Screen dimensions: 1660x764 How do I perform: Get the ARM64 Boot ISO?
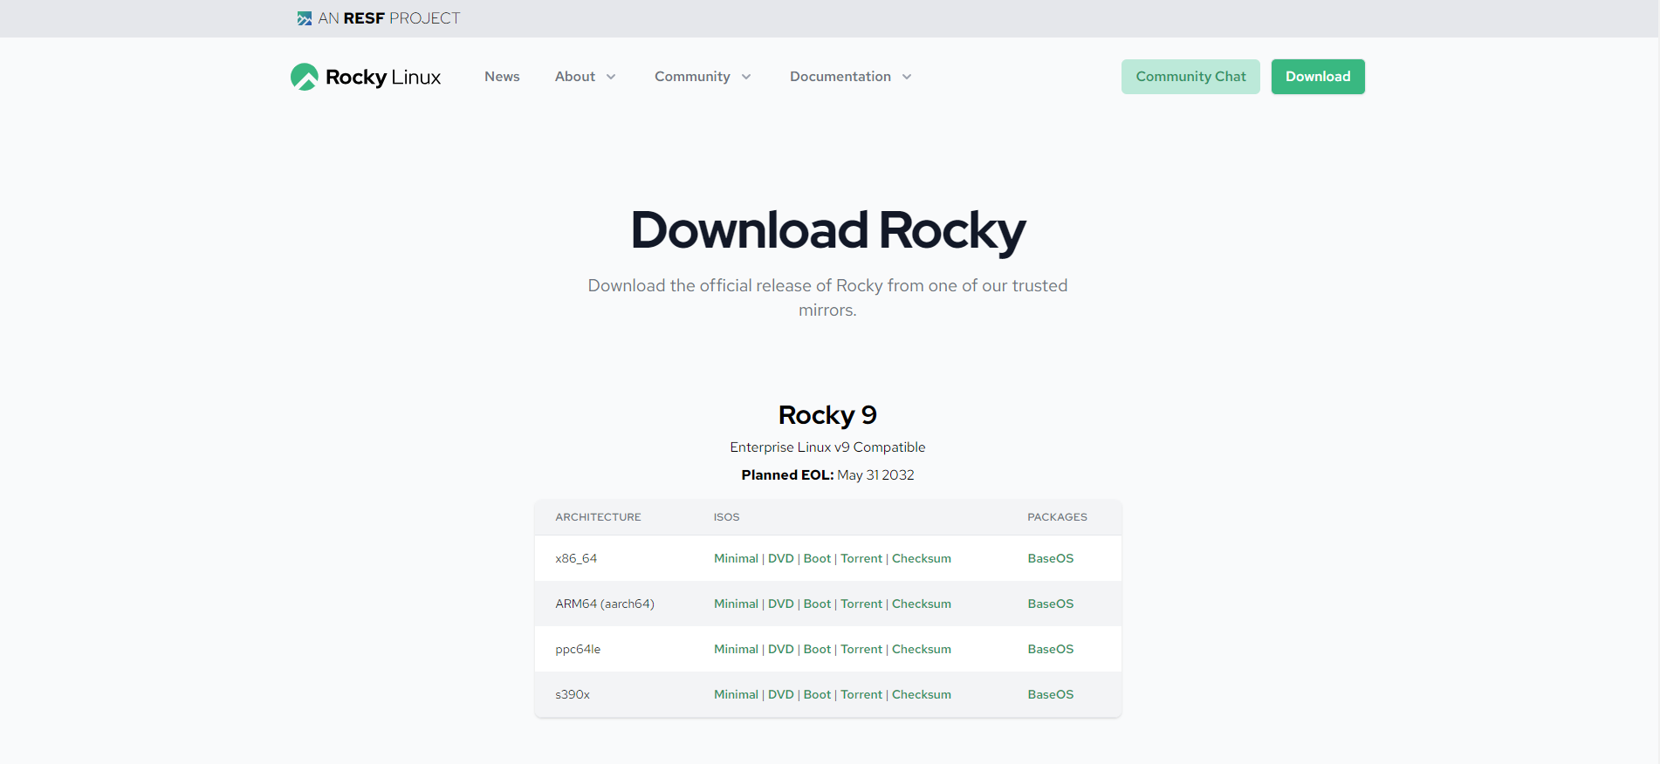pyautogui.click(x=817, y=604)
